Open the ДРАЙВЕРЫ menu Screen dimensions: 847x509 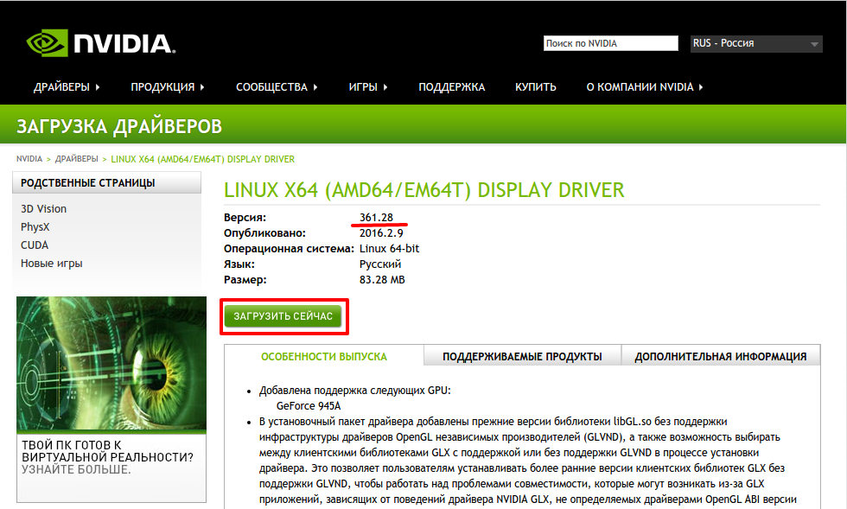coord(67,87)
